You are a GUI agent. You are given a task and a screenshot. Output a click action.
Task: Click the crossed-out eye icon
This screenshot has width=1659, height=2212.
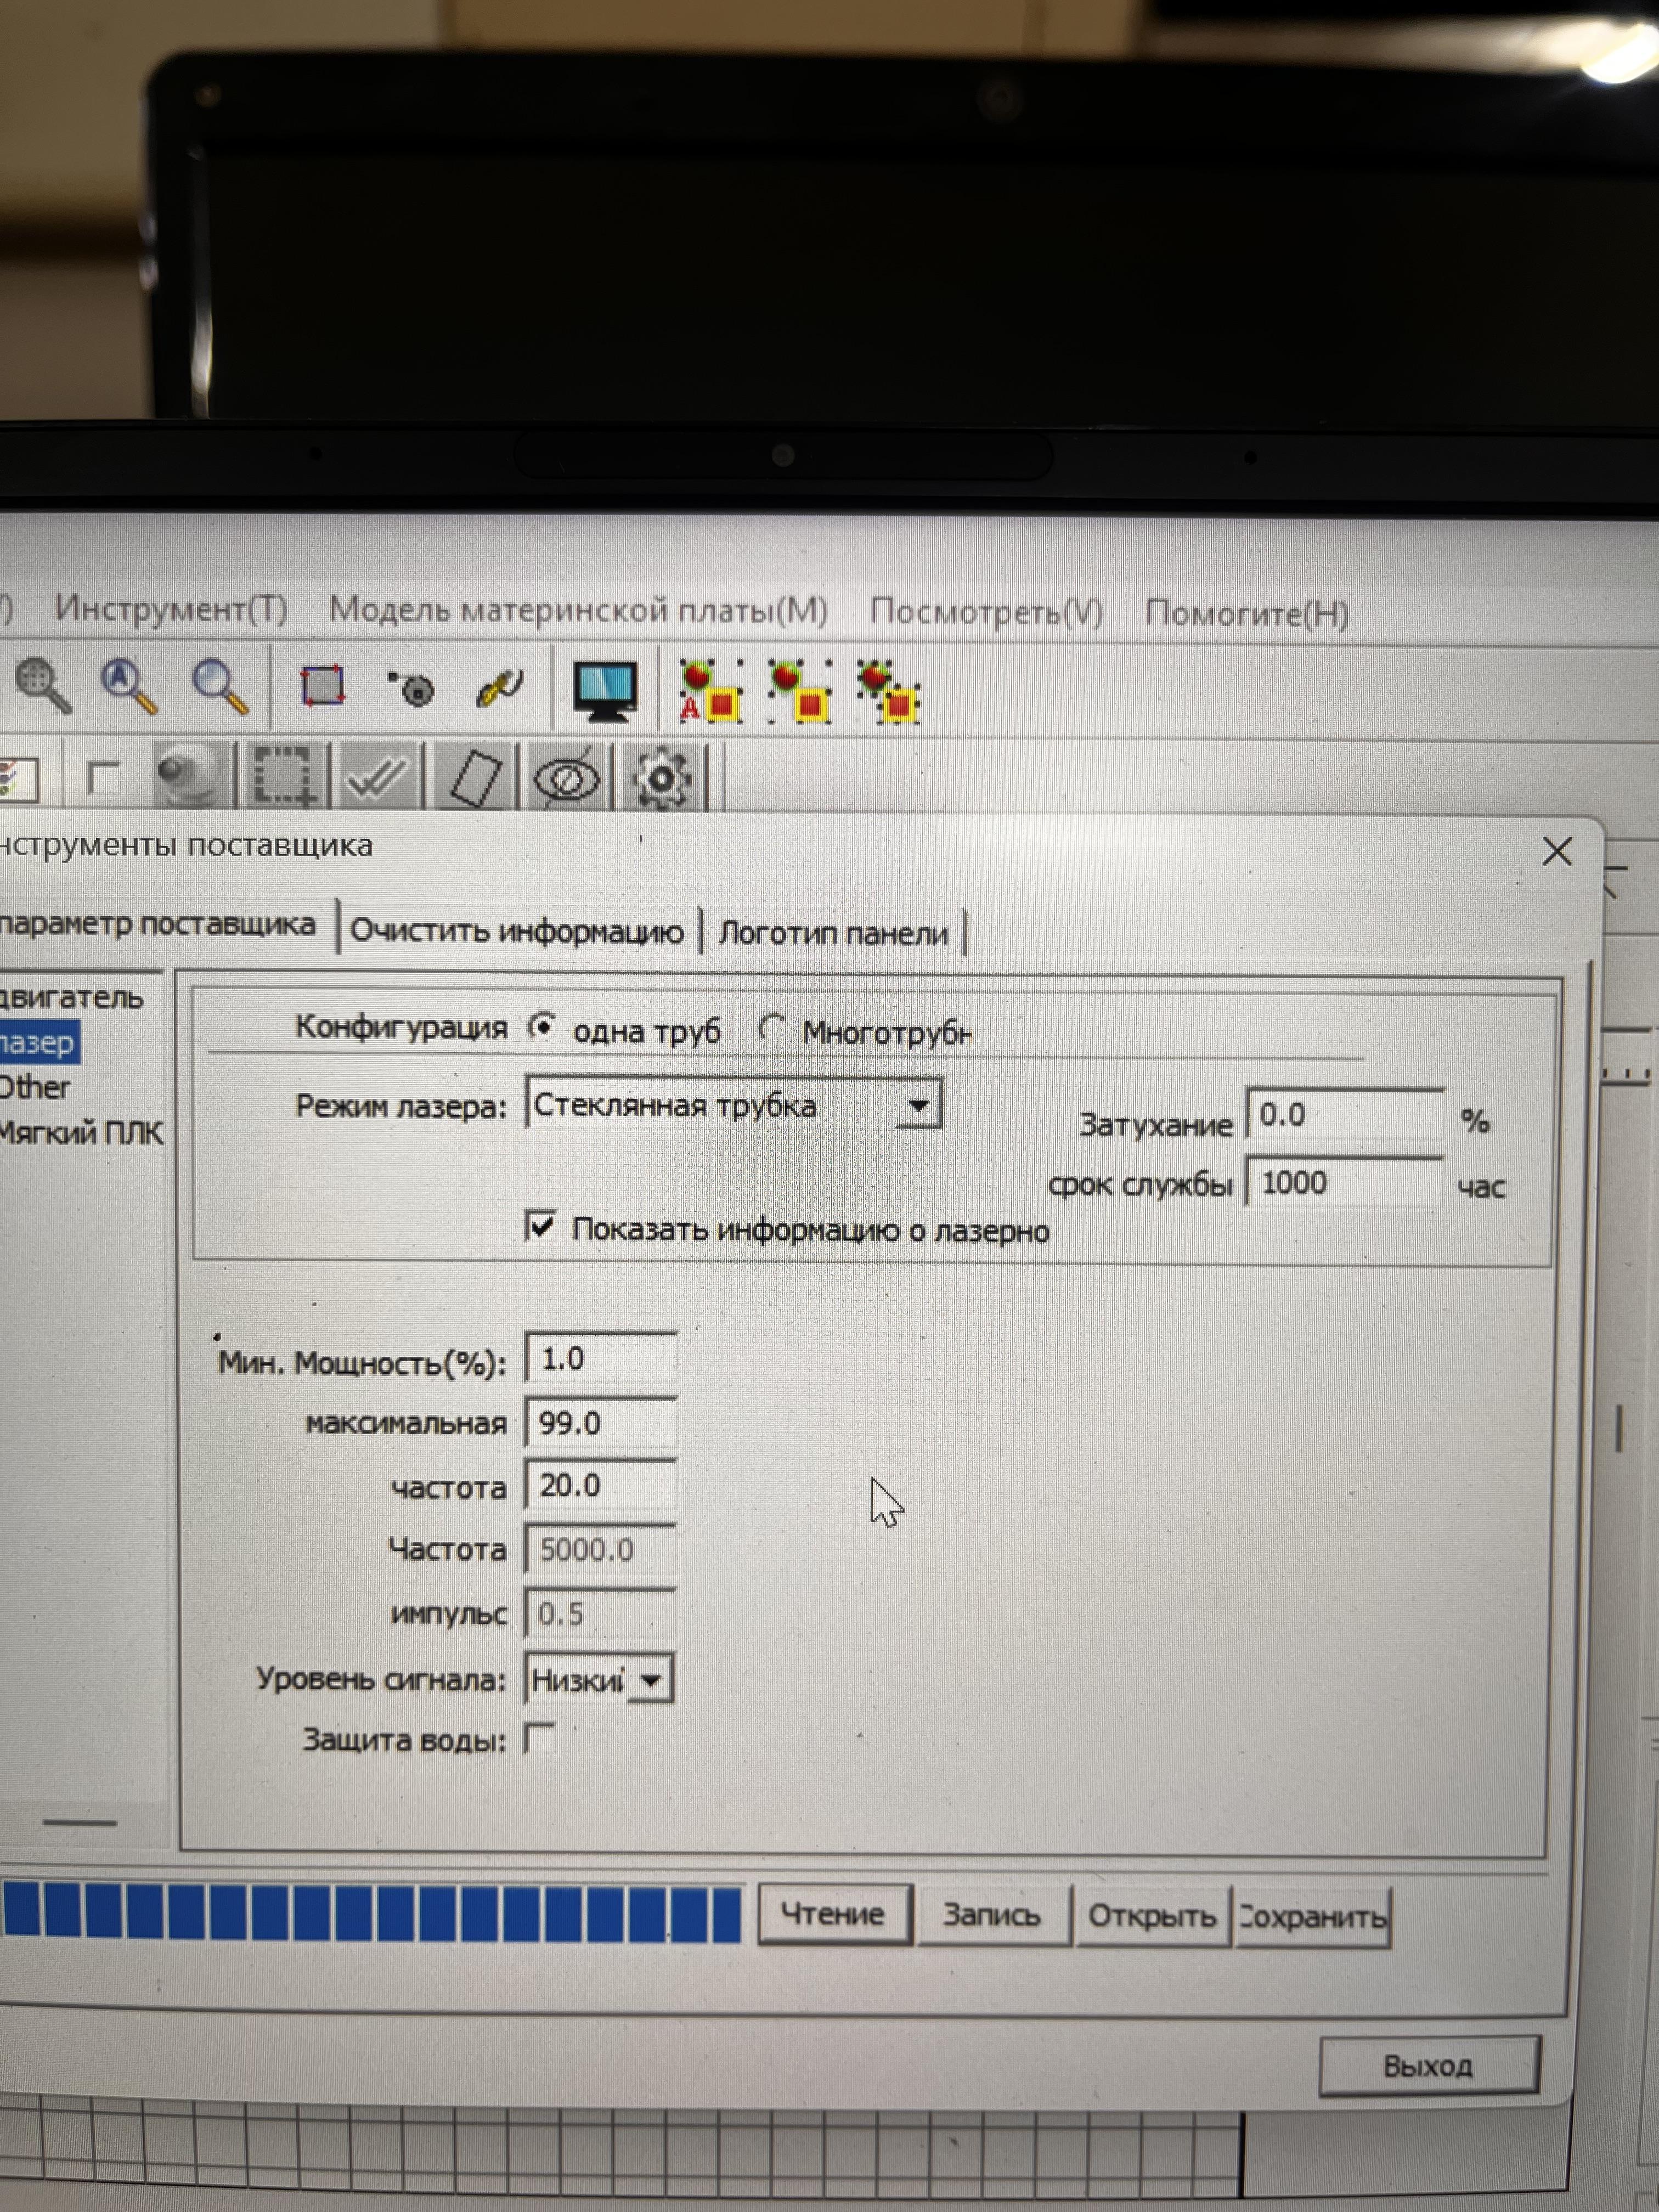click(x=567, y=778)
